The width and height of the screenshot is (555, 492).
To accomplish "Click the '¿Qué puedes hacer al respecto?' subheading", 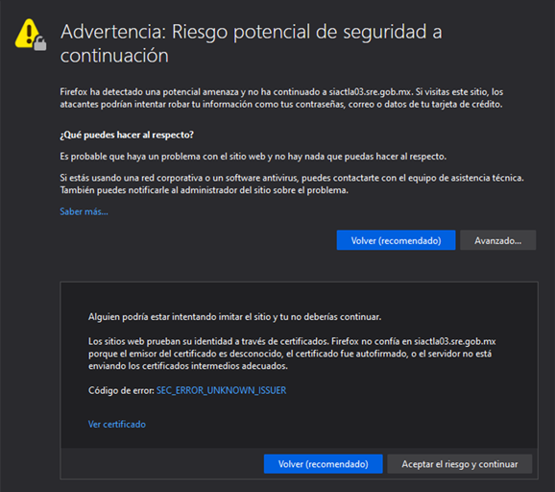I will pos(127,135).
